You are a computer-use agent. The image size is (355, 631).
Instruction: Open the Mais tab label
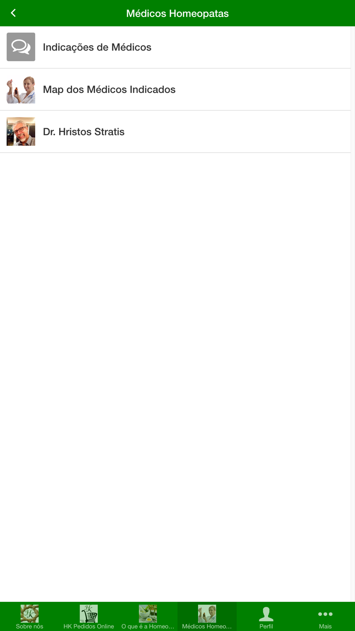coord(325,626)
